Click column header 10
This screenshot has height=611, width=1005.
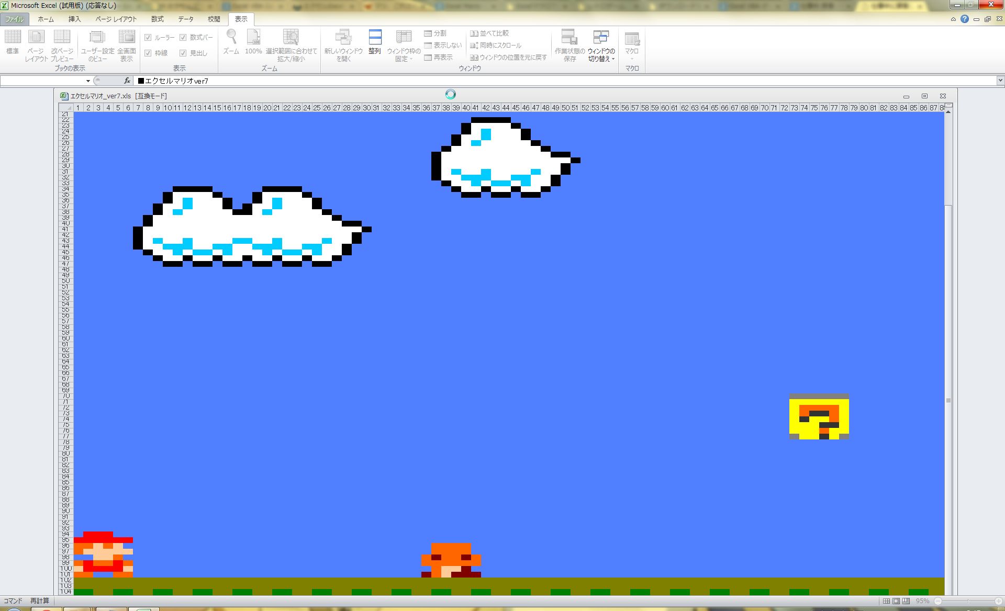pyautogui.click(x=167, y=108)
